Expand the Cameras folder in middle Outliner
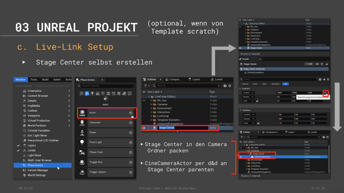The height and width of the screenshot is (193, 344). (151, 104)
